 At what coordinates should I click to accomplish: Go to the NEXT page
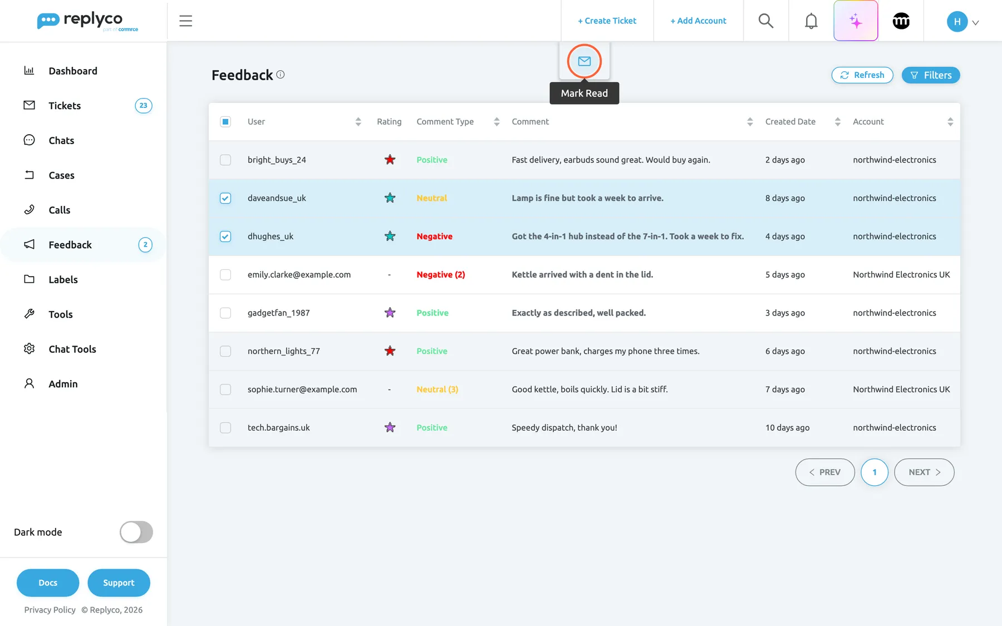pyautogui.click(x=924, y=472)
